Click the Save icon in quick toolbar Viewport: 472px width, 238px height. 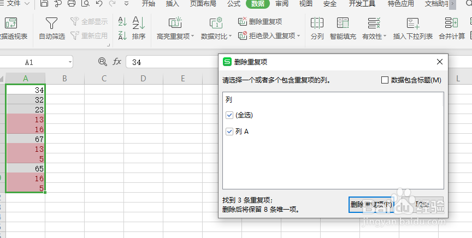click(44, 4)
